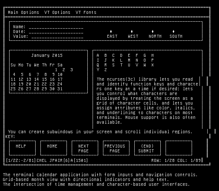Select letter D in the alphabet grid
Screen dimensions: 219x191
[121, 56]
